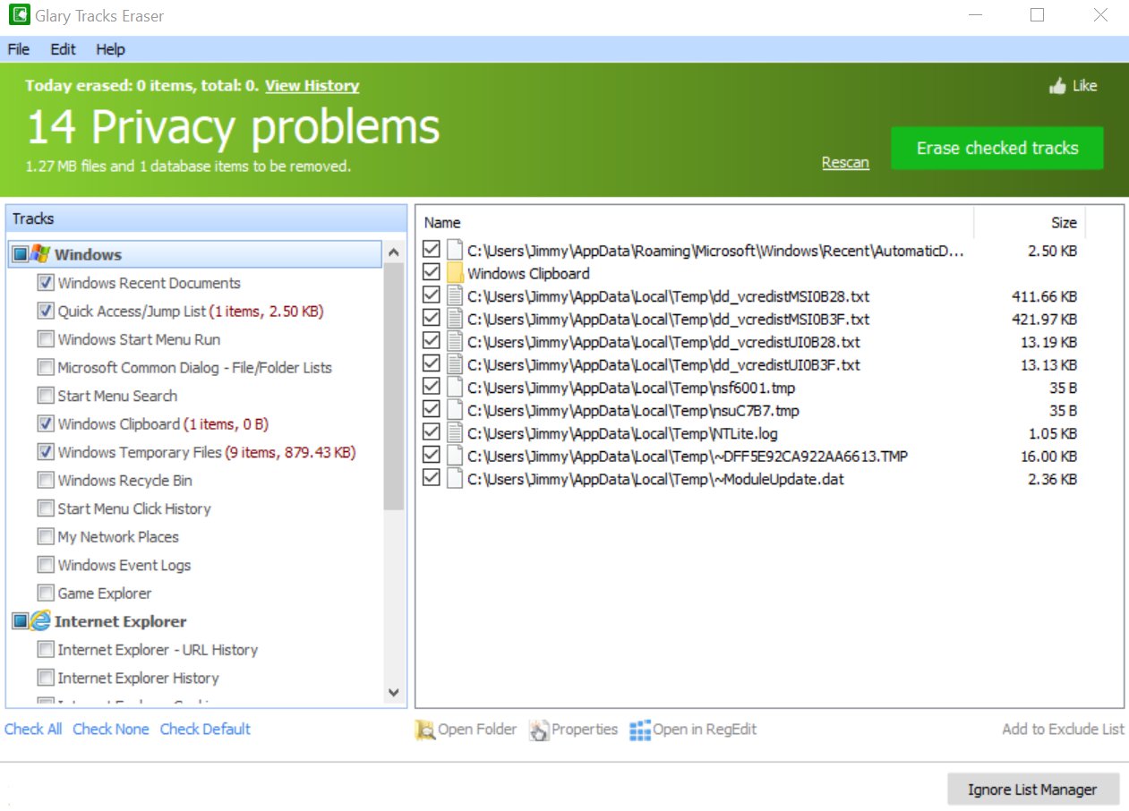The image size is (1129, 811).
Task: Click the file icon of dd_vcredistMSI0B28.txt
Action: pos(455,296)
